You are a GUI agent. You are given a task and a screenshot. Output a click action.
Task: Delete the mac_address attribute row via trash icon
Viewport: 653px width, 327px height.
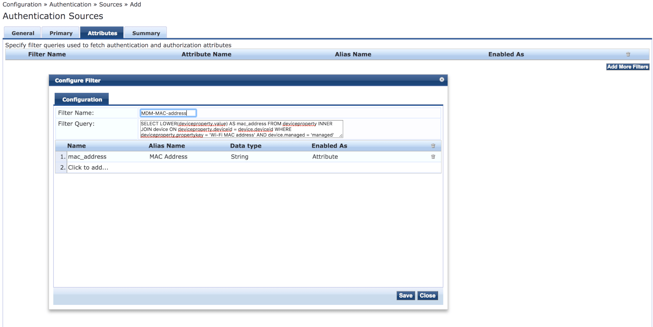[433, 157]
